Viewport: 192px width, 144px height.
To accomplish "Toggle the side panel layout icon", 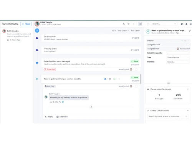I will point(140,24).
